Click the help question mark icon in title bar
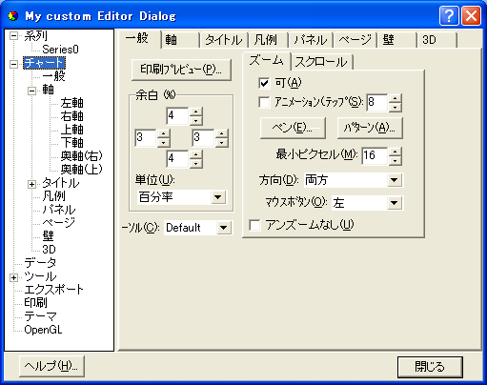The width and height of the screenshot is (487, 385). tap(449, 15)
